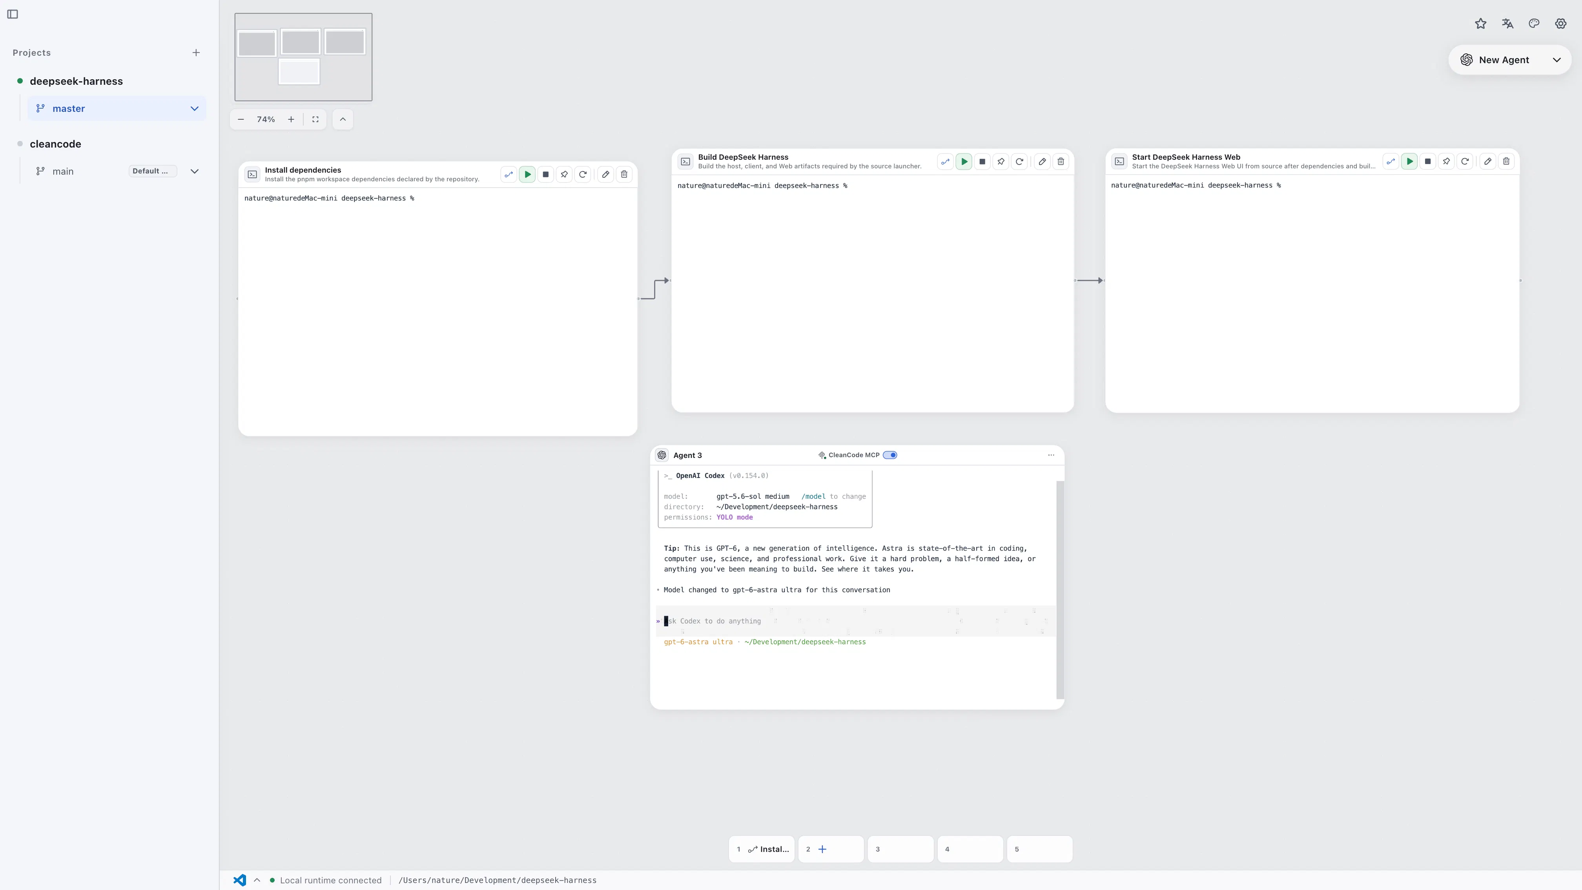The height and width of the screenshot is (890, 1582).
Task: Open settings gear in top right
Action: (x=1560, y=23)
